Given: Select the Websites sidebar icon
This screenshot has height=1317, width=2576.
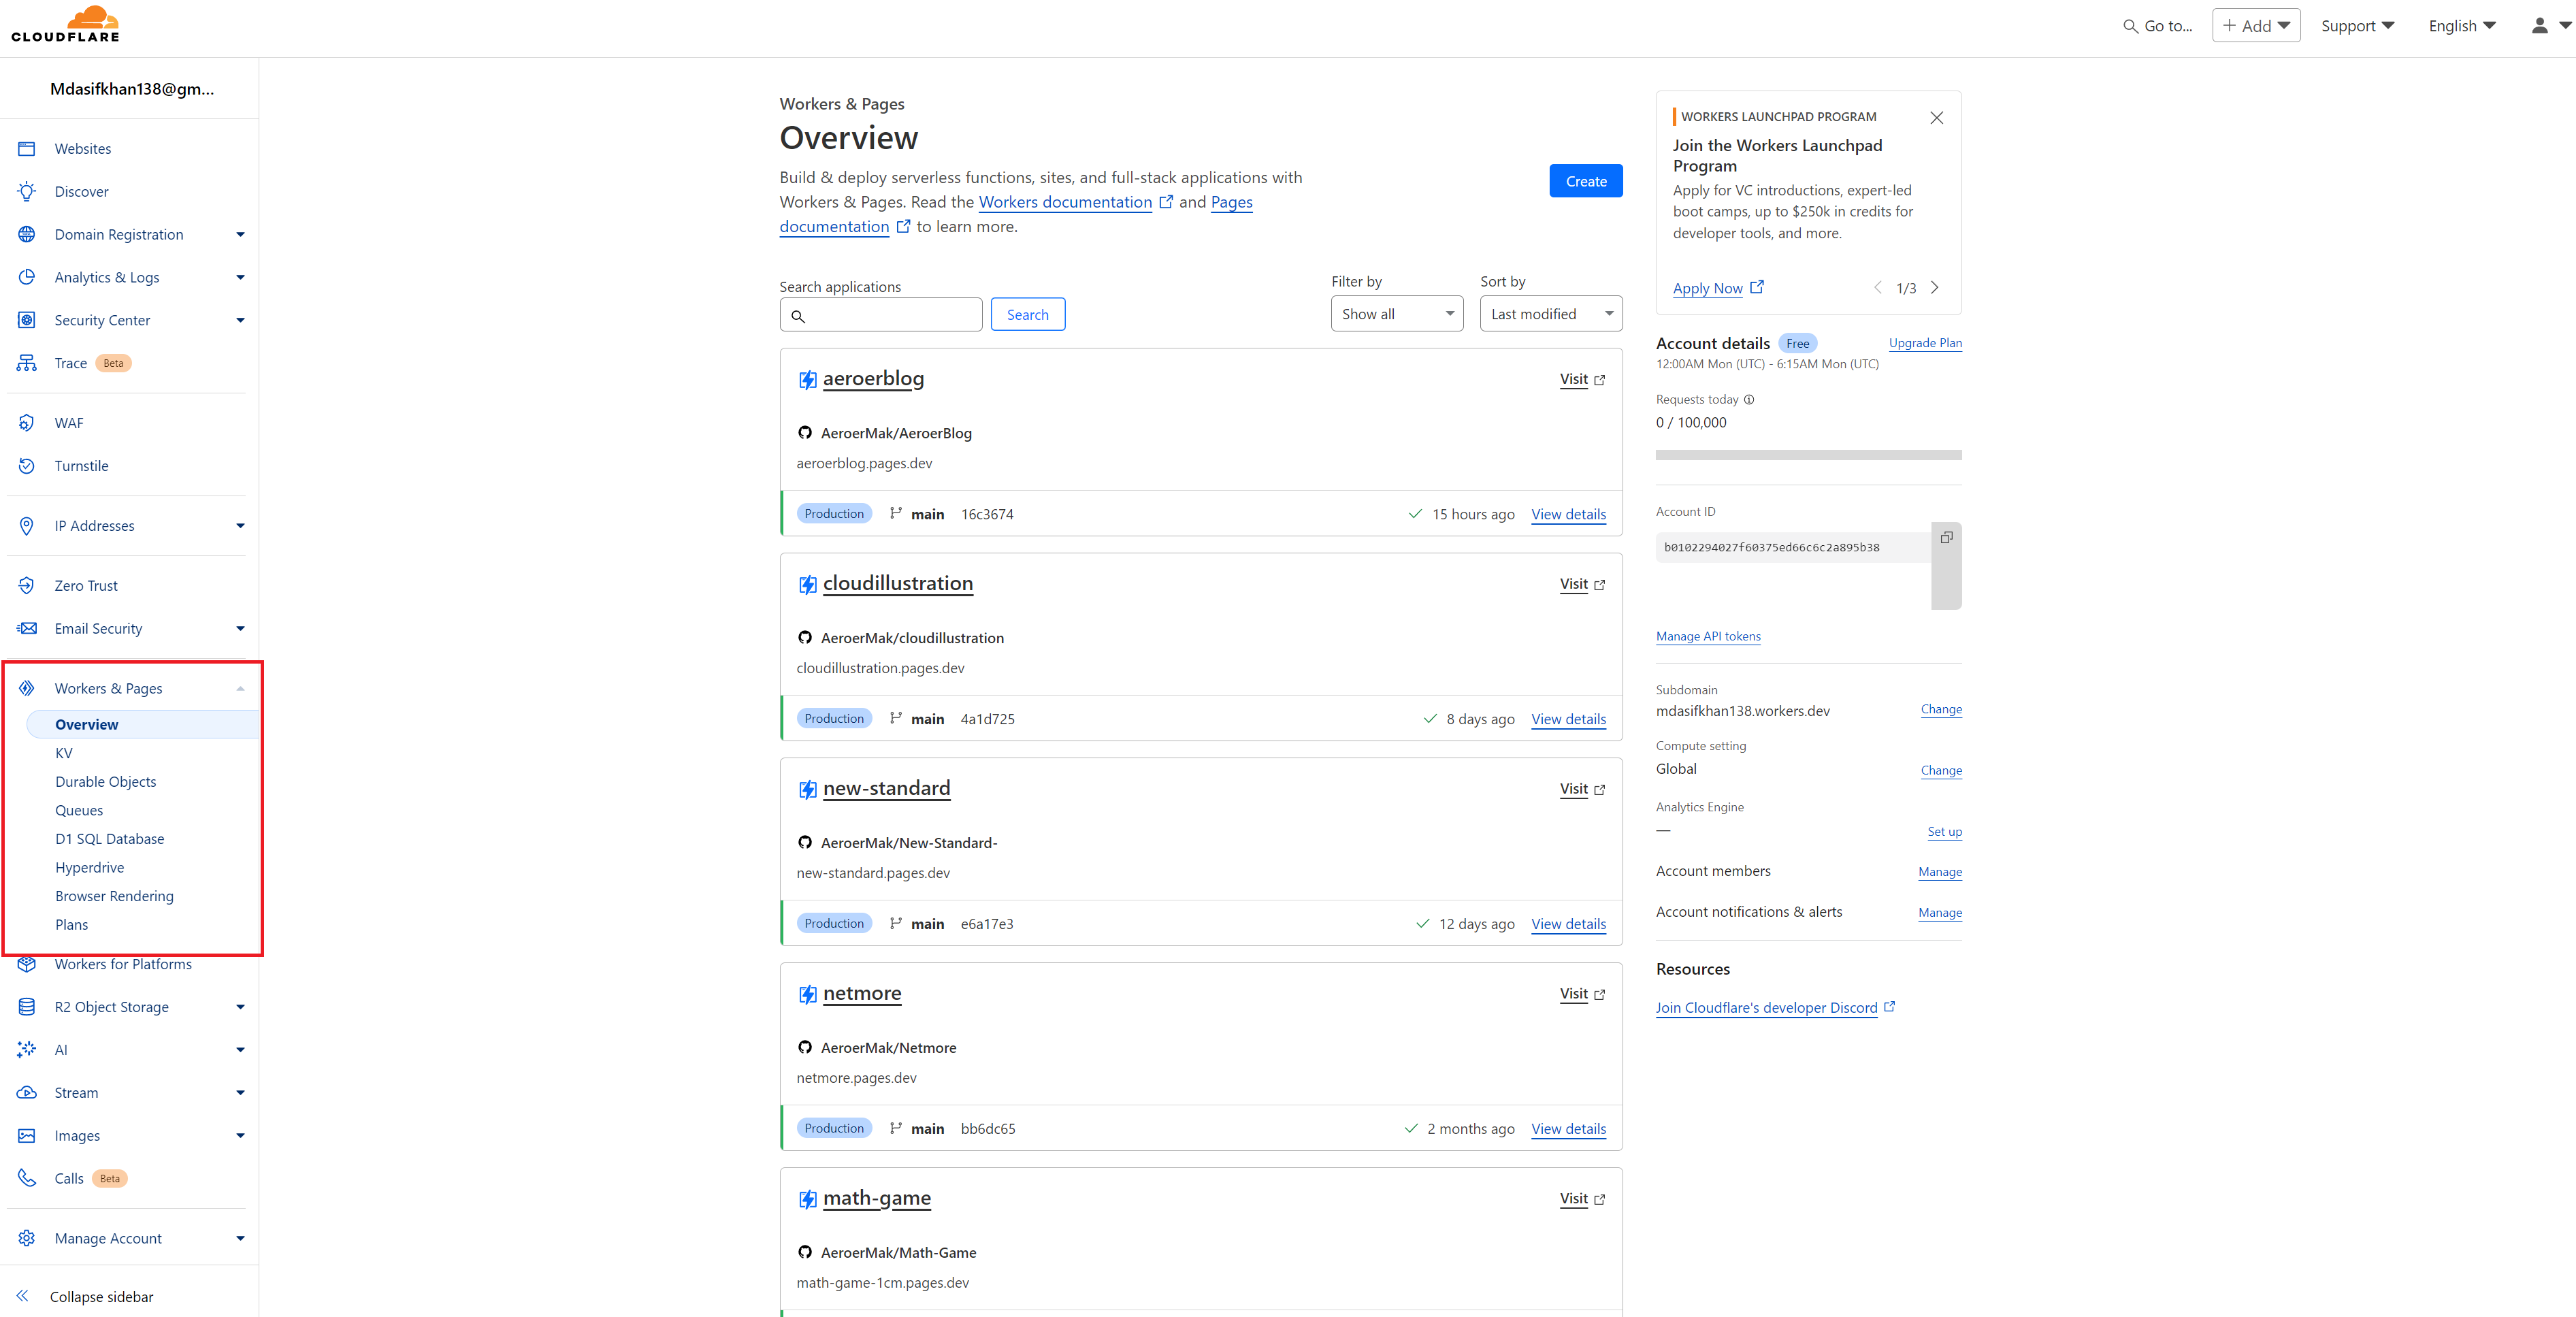Looking at the screenshot, I should [x=27, y=148].
